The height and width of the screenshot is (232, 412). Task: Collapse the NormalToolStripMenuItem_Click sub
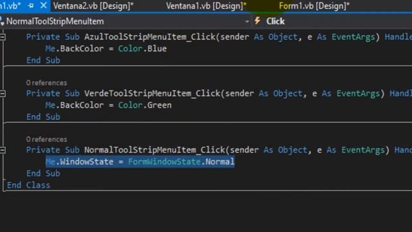3,150
